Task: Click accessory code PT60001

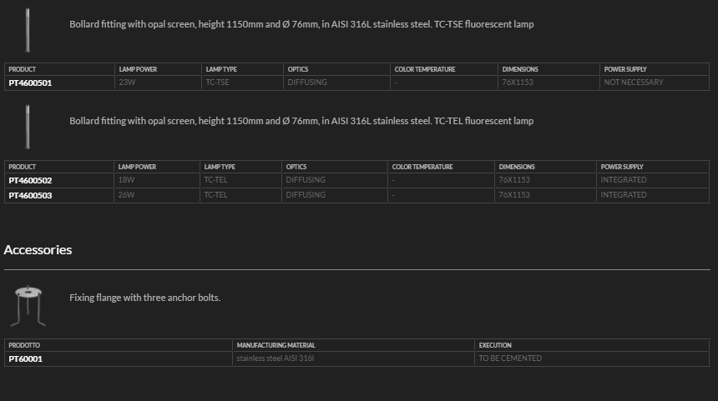Action: 25,358
